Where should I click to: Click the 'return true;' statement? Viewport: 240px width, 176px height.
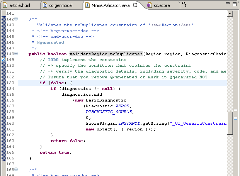[x=56, y=152]
